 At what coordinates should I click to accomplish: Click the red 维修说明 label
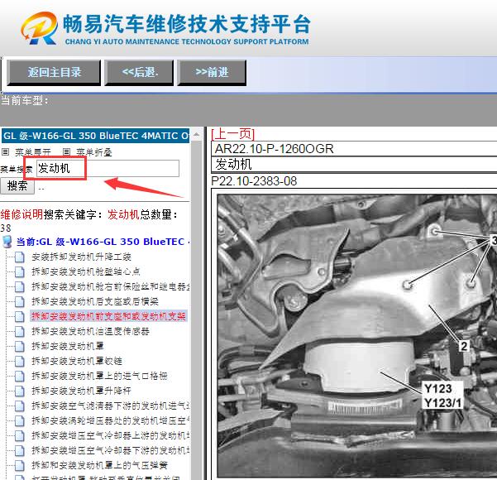[22, 215]
